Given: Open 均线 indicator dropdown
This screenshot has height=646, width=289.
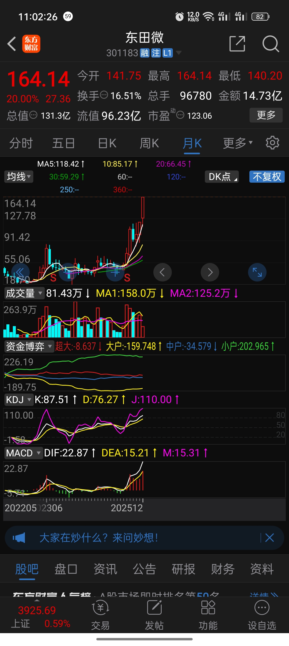Looking at the screenshot, I should [x=19, y=177].
